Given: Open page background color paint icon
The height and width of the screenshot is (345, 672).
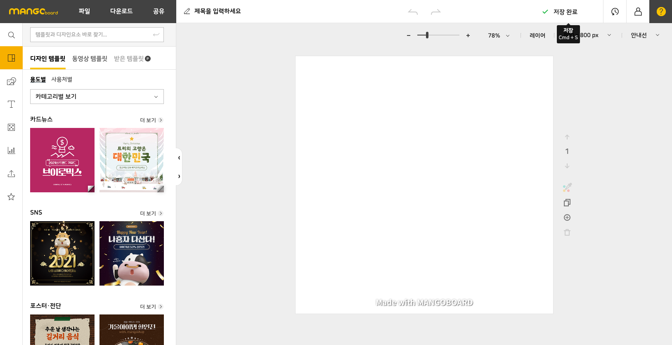Looking at the screenshot, I should pyautogui.click(x=567, y=188).
